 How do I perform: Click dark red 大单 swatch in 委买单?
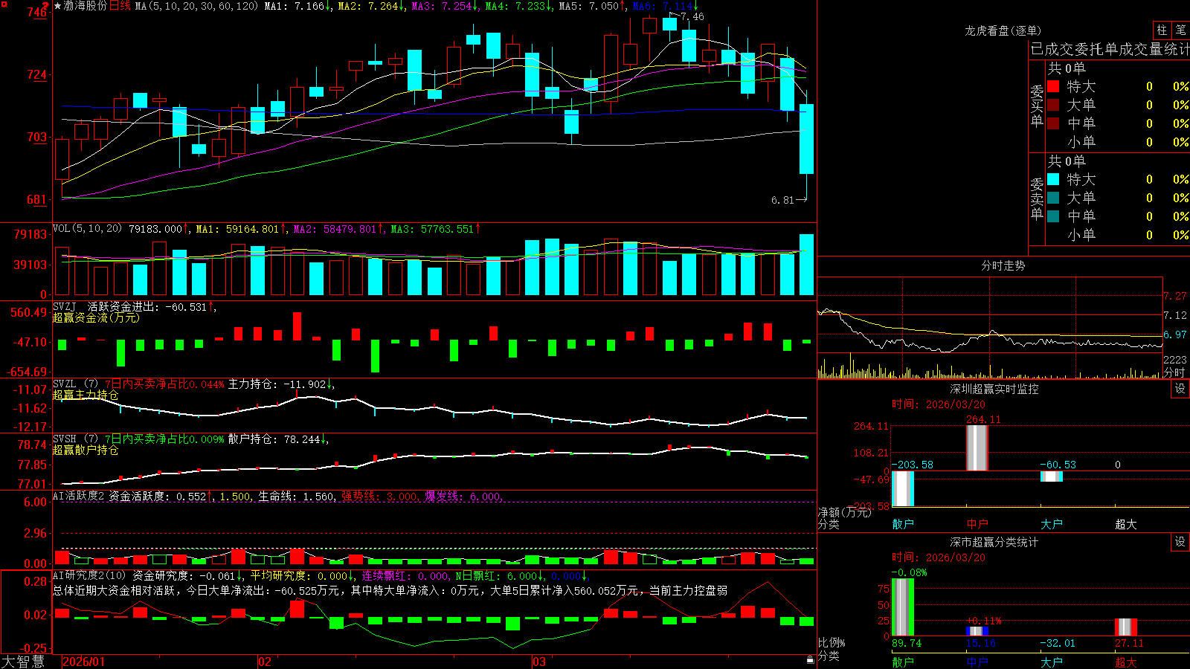pyautogui.click(x=1053, y=105)
